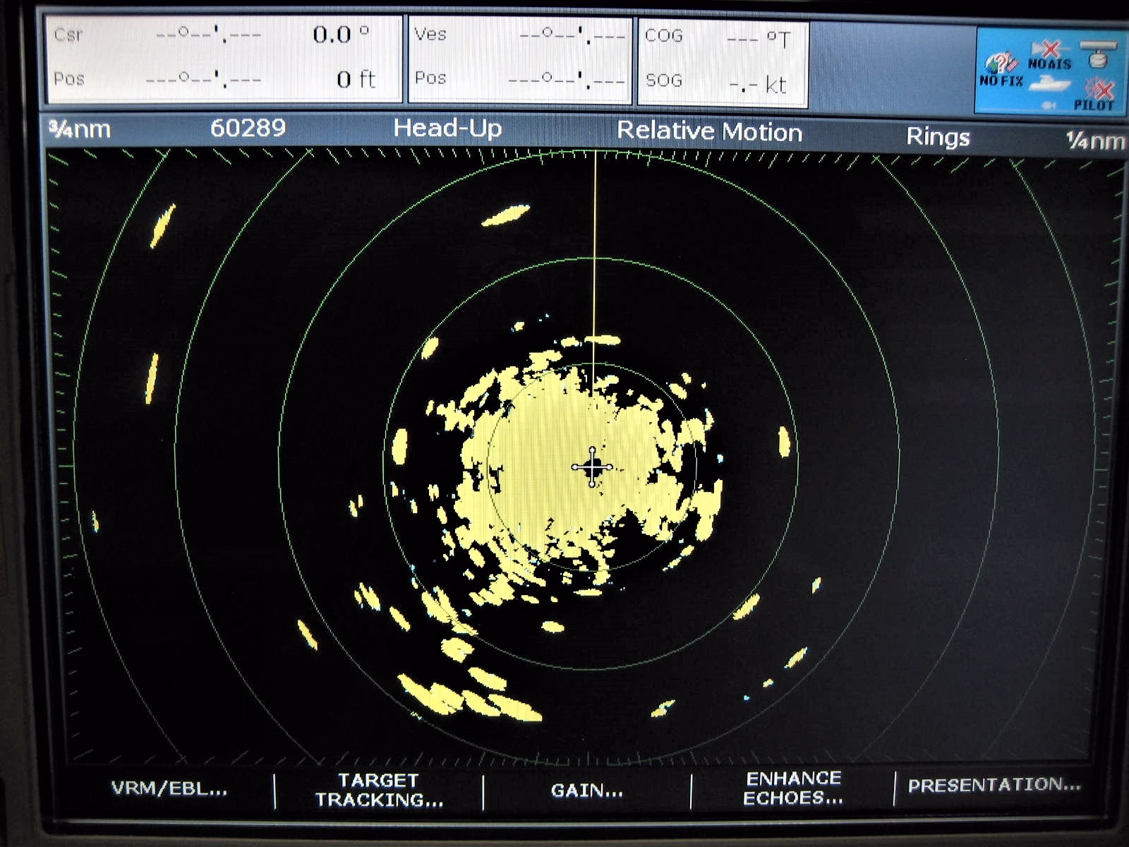Click the small fish icon in status panel

(1049, 105)
